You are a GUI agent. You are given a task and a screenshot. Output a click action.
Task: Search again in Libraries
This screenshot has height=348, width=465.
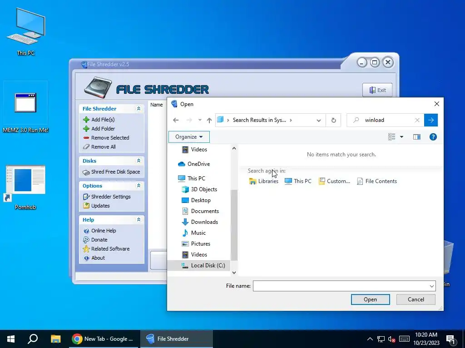tap(264, 181)
